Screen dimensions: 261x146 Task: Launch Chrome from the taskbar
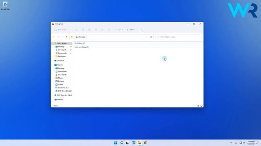146,143
